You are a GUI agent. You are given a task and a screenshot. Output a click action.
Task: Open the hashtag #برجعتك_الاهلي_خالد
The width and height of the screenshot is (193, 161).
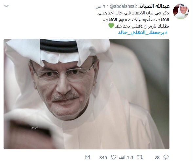point(143,33)
